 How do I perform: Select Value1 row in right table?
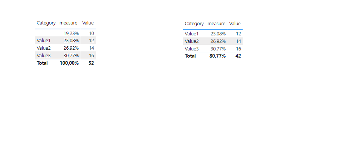[213, 34]
